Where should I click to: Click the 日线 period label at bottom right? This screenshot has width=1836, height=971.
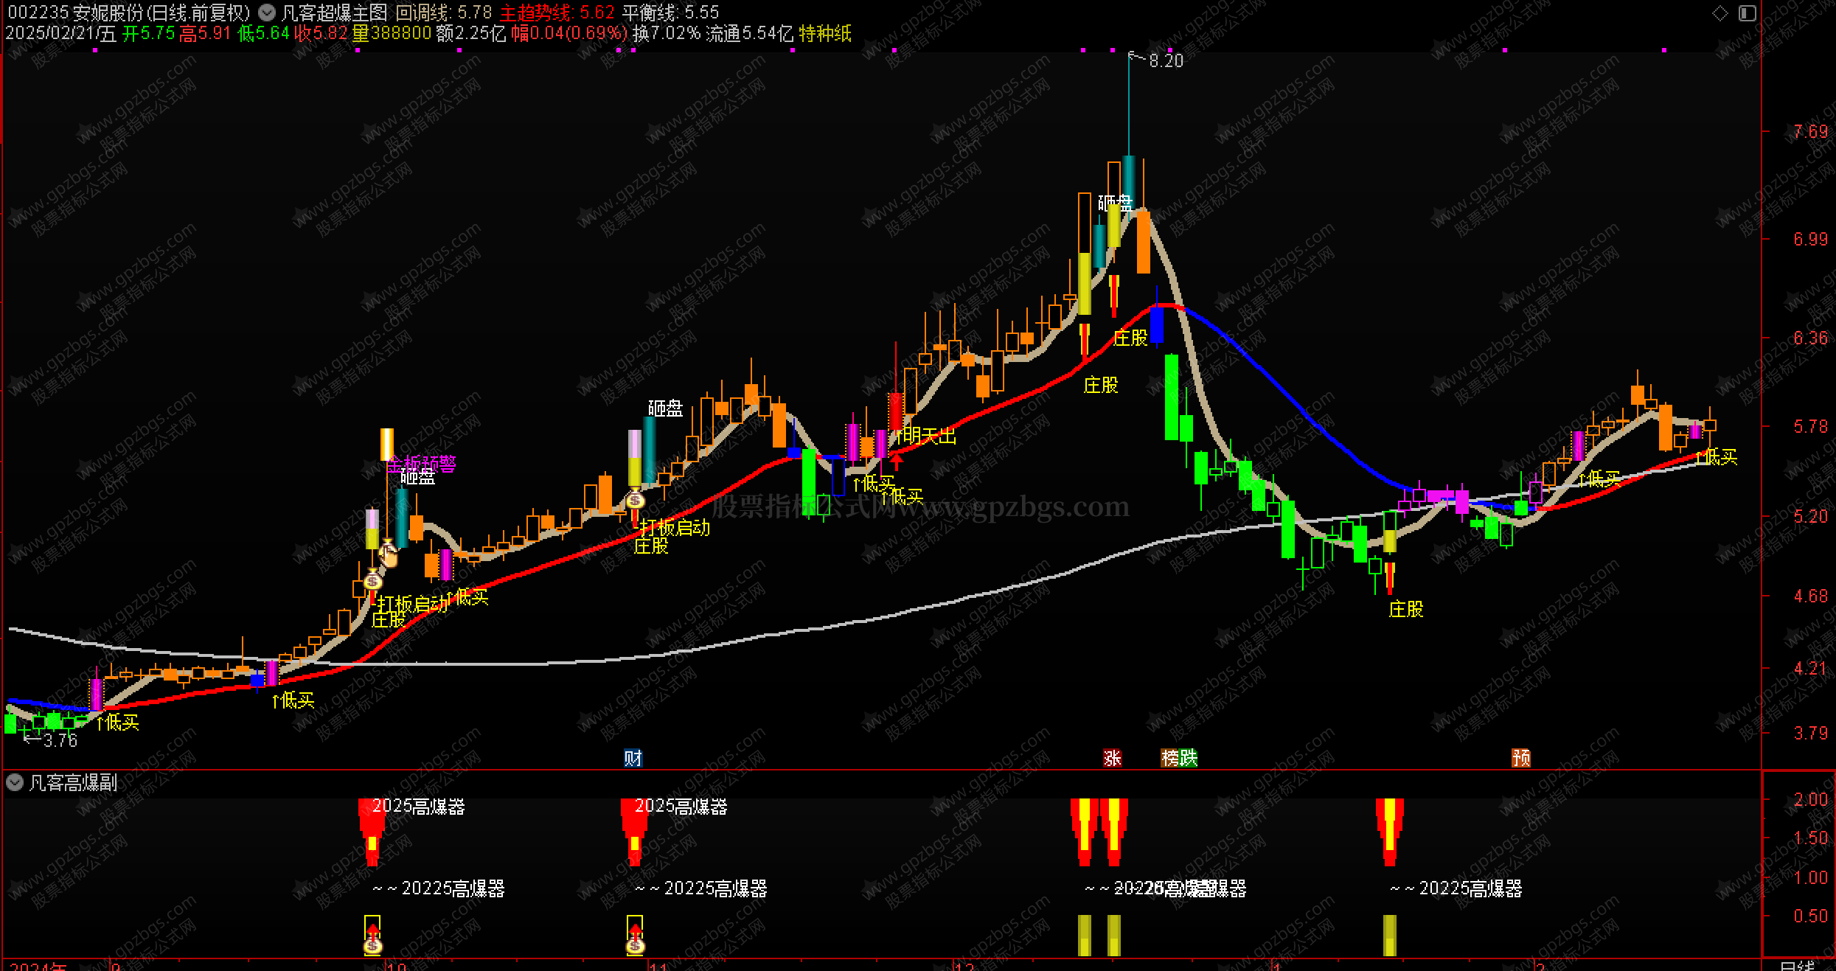1797,965
